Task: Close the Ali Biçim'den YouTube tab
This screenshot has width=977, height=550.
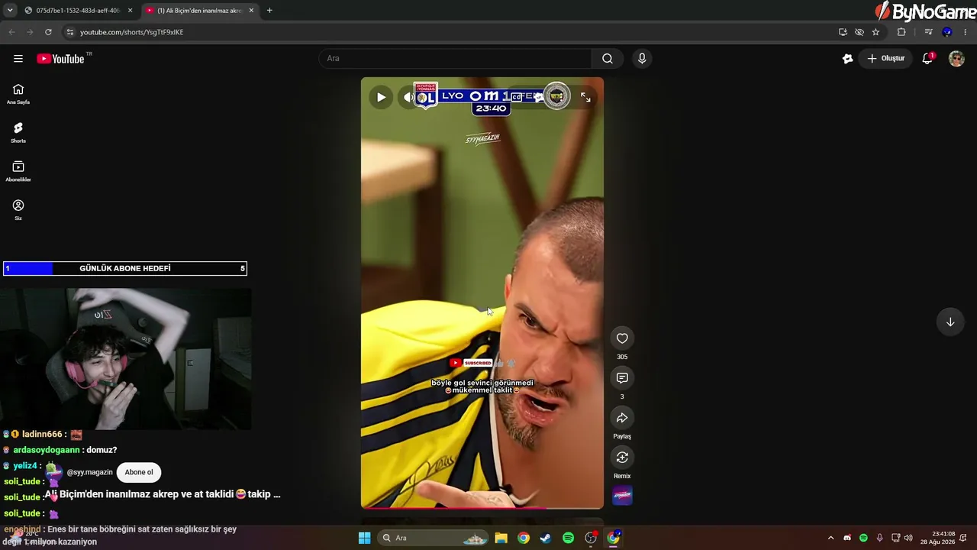Action: tap(251, 11)
